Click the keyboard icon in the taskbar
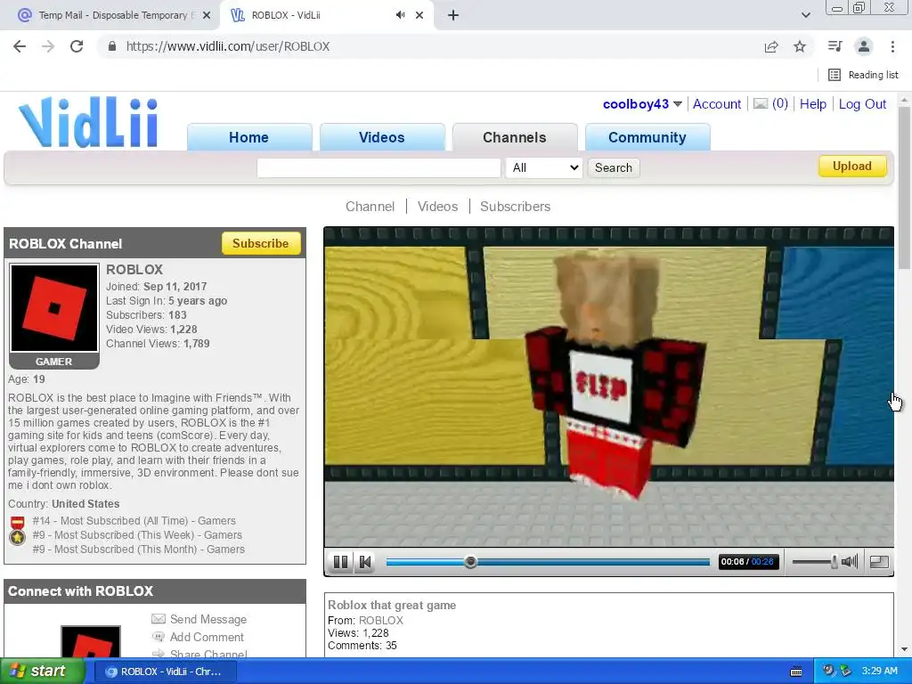Screen dimensions: 912x684 796,672
